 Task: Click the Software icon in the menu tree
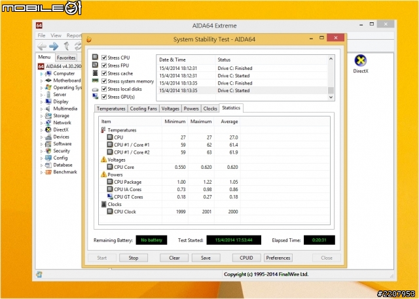[x=48, y=144]
